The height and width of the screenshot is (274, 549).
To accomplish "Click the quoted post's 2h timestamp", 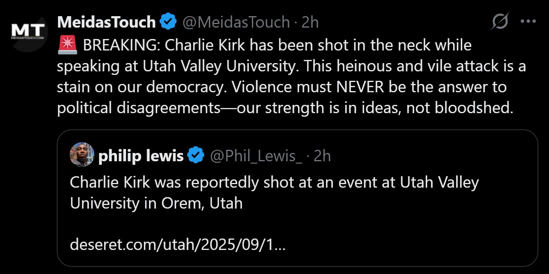I will [x=322, y=156].
